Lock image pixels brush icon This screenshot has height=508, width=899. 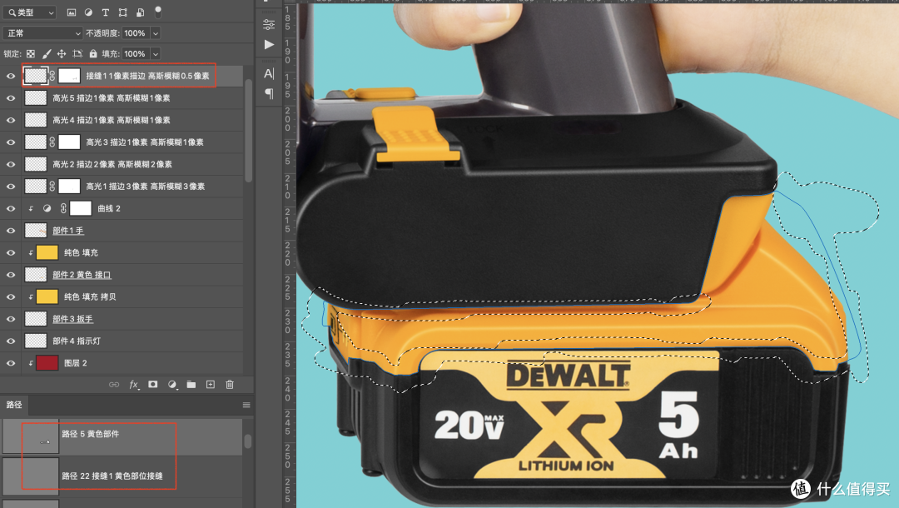pyautogui.click(x=47, y=54)
